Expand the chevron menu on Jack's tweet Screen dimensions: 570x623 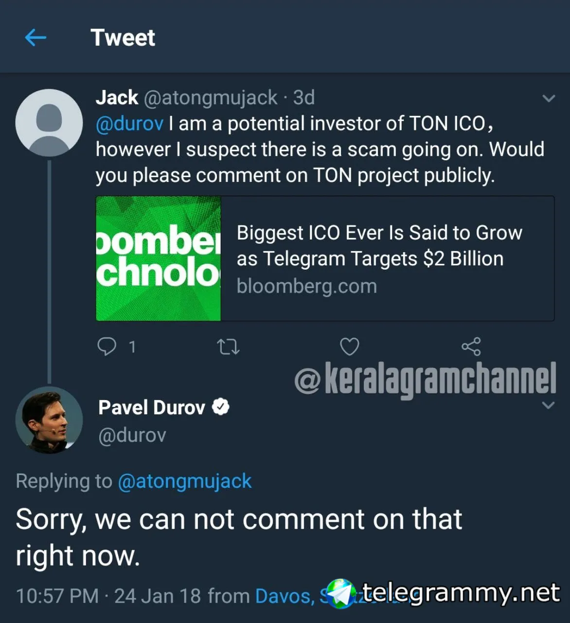[549, 99]
